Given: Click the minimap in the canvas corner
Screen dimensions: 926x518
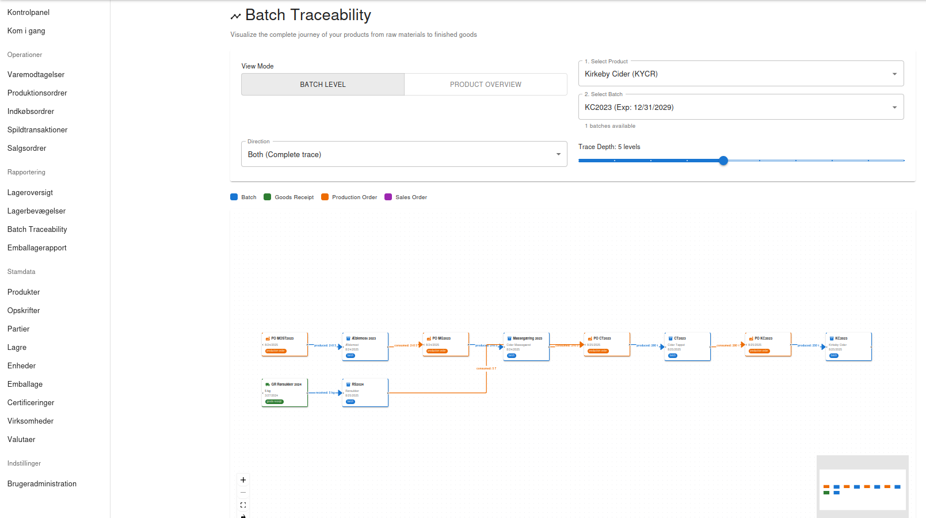Looking at the screenshot, I should point(862,487).
